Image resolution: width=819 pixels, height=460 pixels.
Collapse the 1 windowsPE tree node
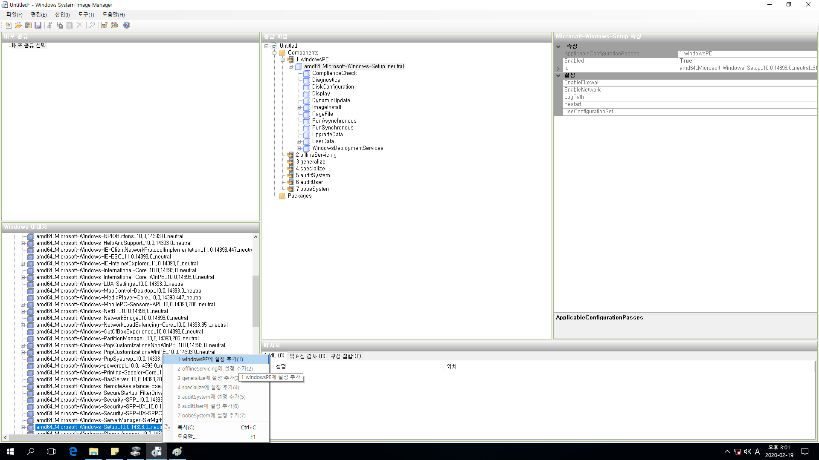pyautogui.click(x=282, y=60)
